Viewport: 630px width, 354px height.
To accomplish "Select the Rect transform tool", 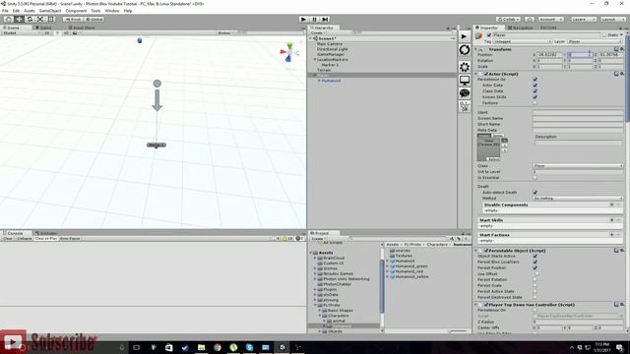I will (x=51, y=20).
